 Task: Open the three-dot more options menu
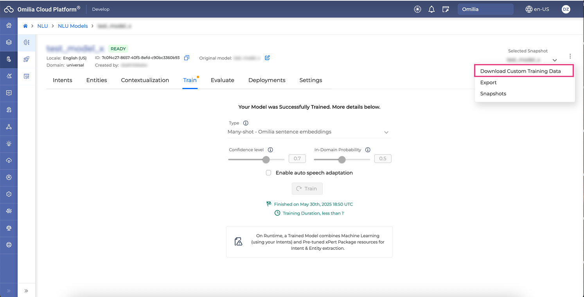[x=570, y=56]
